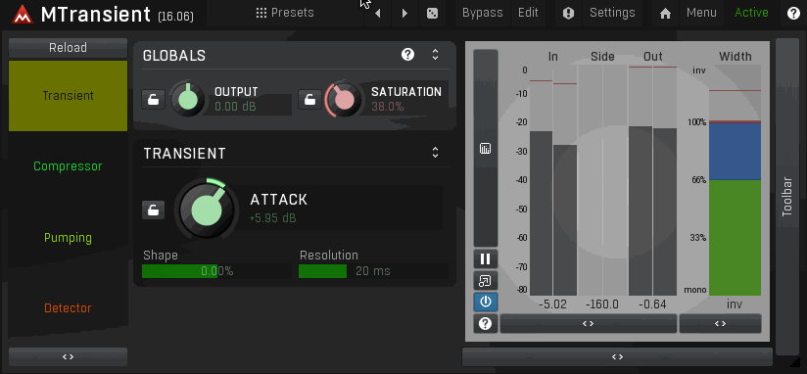Screen dimensions: 807x374
Task: Click the meter popup window icon
Action: coord(486,280)
